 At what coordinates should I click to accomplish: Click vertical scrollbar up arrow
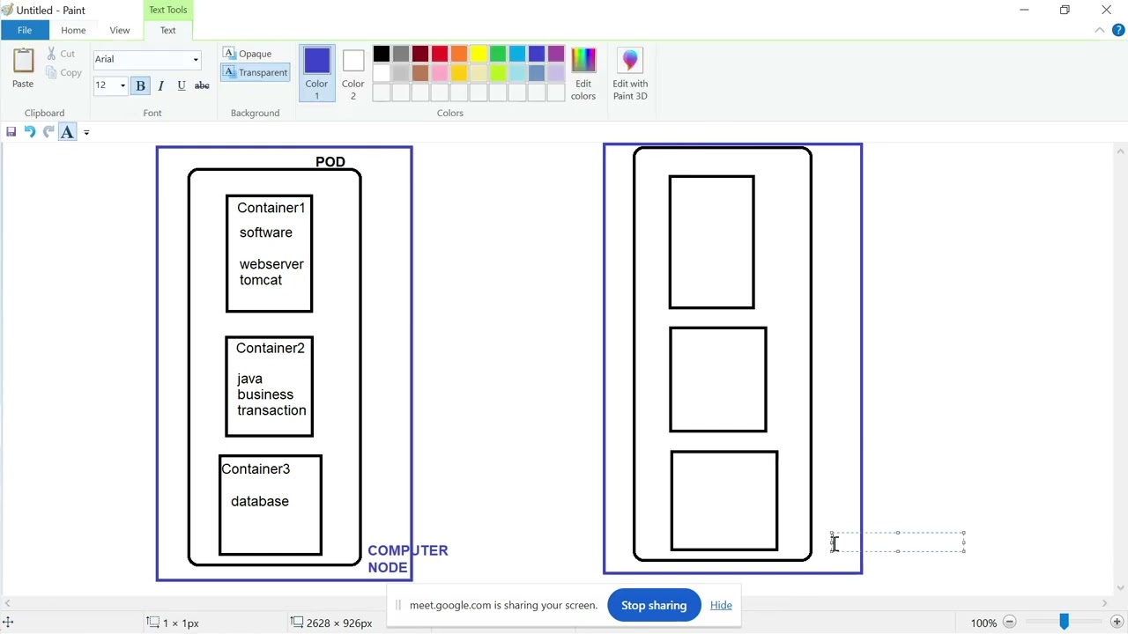coord(1120,151)
